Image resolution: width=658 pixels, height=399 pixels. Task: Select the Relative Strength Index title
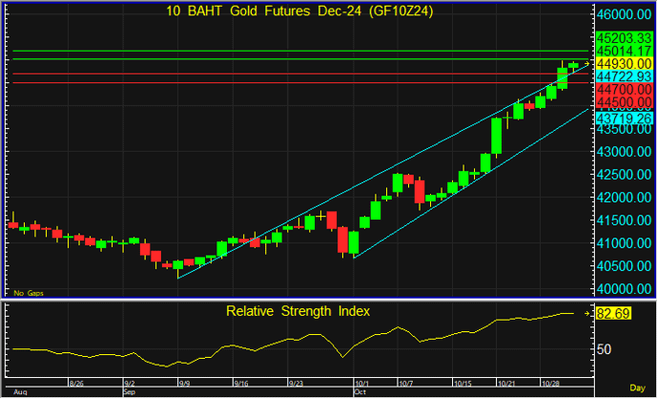(x=297, y=311)
